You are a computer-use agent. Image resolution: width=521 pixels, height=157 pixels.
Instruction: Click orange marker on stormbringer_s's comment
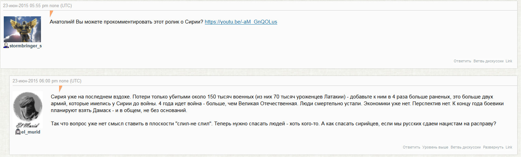(x=52, y=14)
